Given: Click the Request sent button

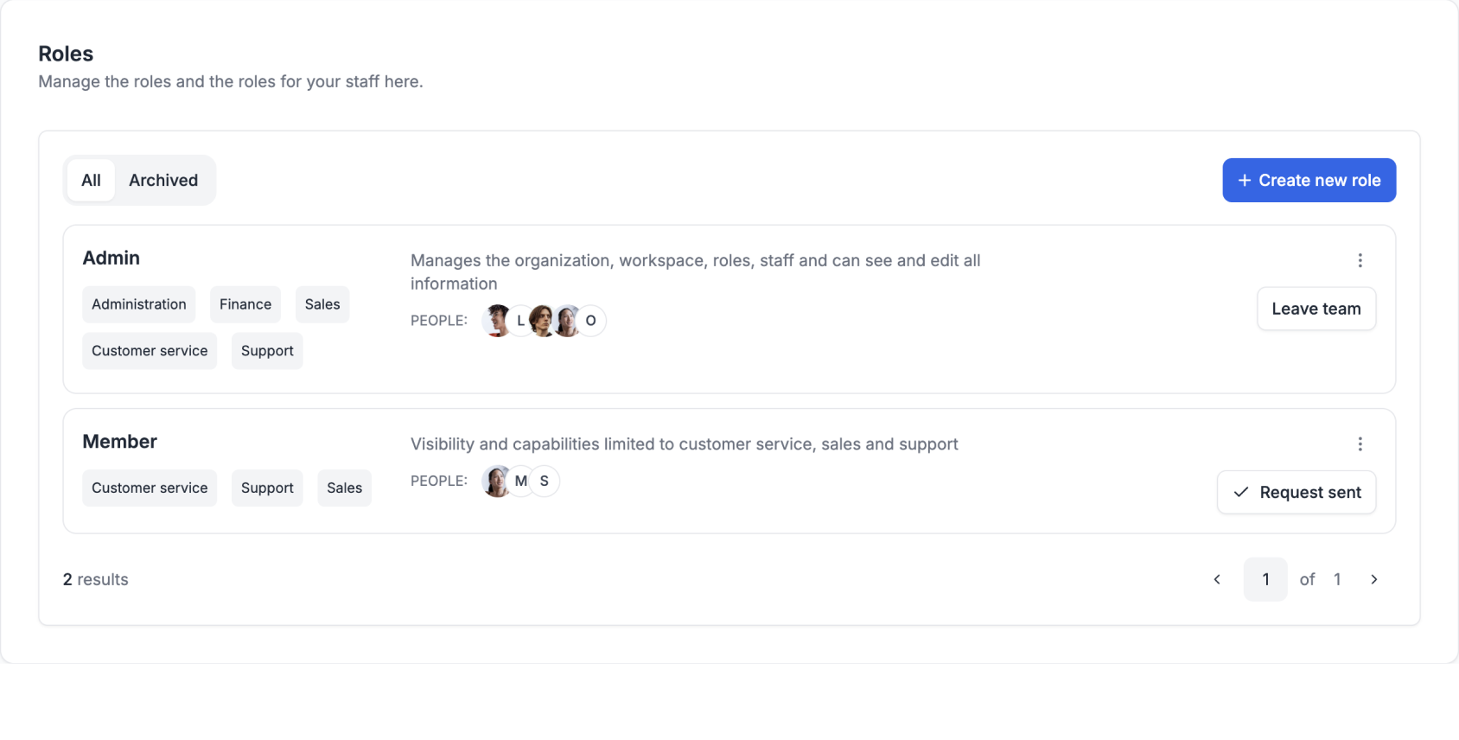Looking at the screenshot, I should [x=1296, y=492].
